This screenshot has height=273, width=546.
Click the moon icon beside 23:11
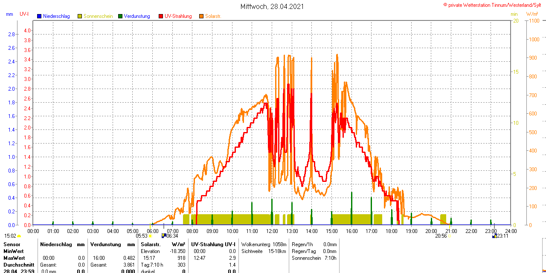[x=494, y=236]
